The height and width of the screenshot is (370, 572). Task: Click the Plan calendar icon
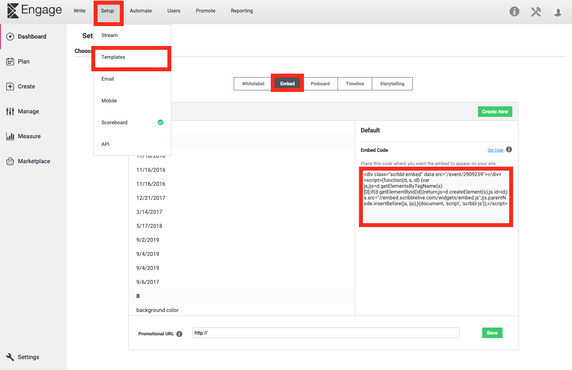click(10, 62)
